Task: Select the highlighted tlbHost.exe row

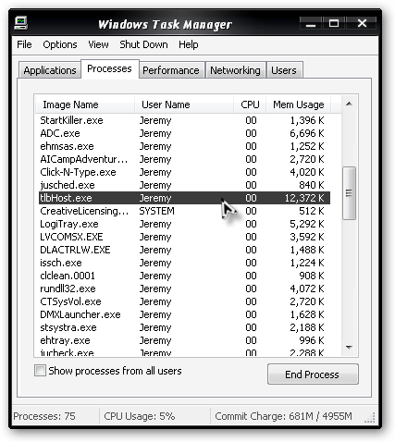Action: click(184, 198)
